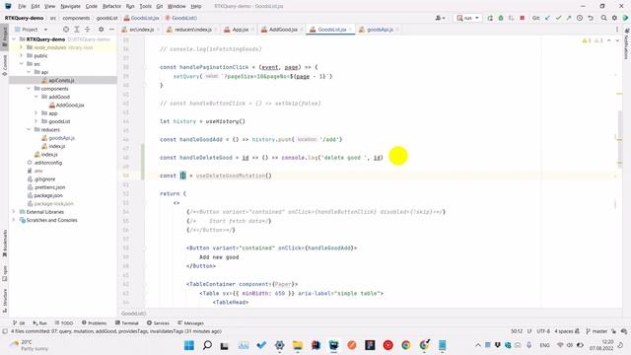Click the JetBrains Space icon at top right
This screenshot has width=631, height=355.
[625, 18]
